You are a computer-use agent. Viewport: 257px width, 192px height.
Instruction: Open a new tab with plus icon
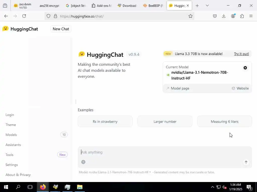[x=197, y=6]
